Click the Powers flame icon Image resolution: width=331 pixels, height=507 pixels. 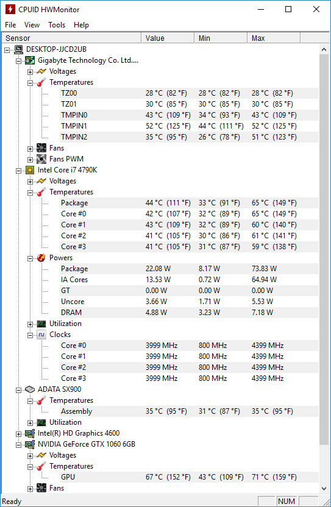(41, 258)
